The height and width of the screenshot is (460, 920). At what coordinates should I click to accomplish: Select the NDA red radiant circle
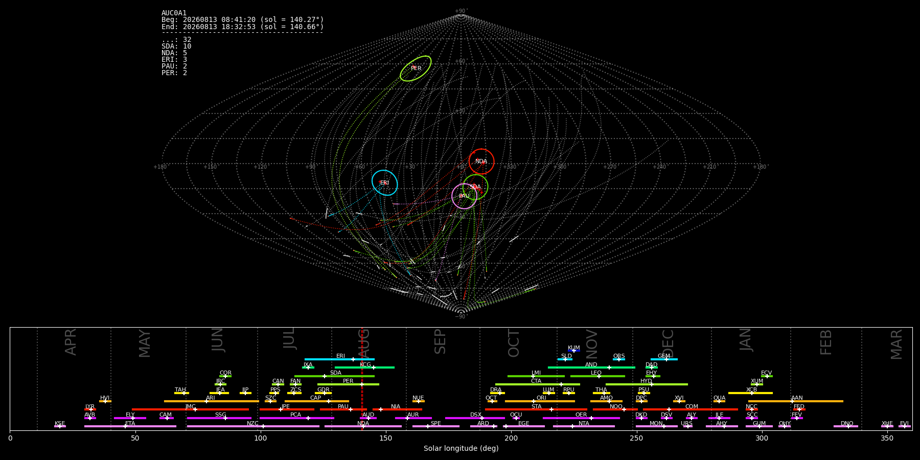(481, 162)
